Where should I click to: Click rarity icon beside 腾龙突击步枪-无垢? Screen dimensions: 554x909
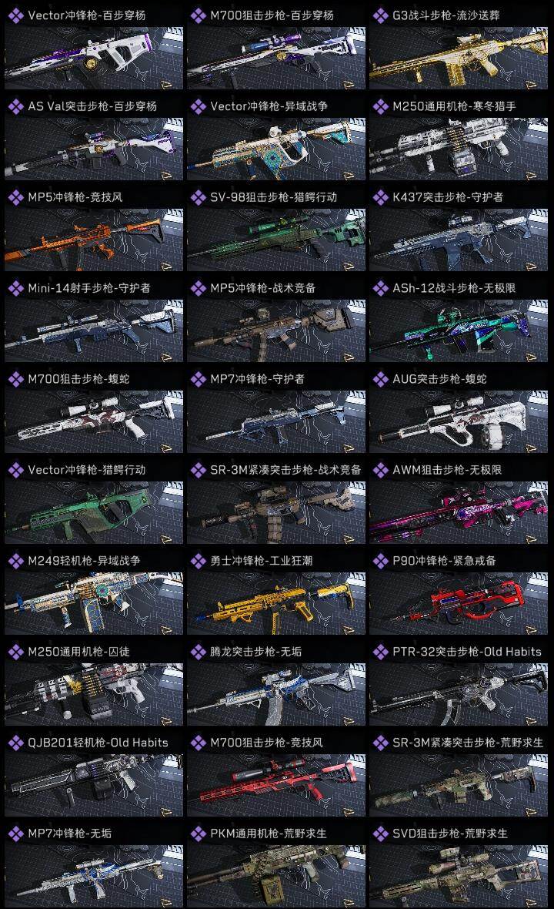coord(198,652)
